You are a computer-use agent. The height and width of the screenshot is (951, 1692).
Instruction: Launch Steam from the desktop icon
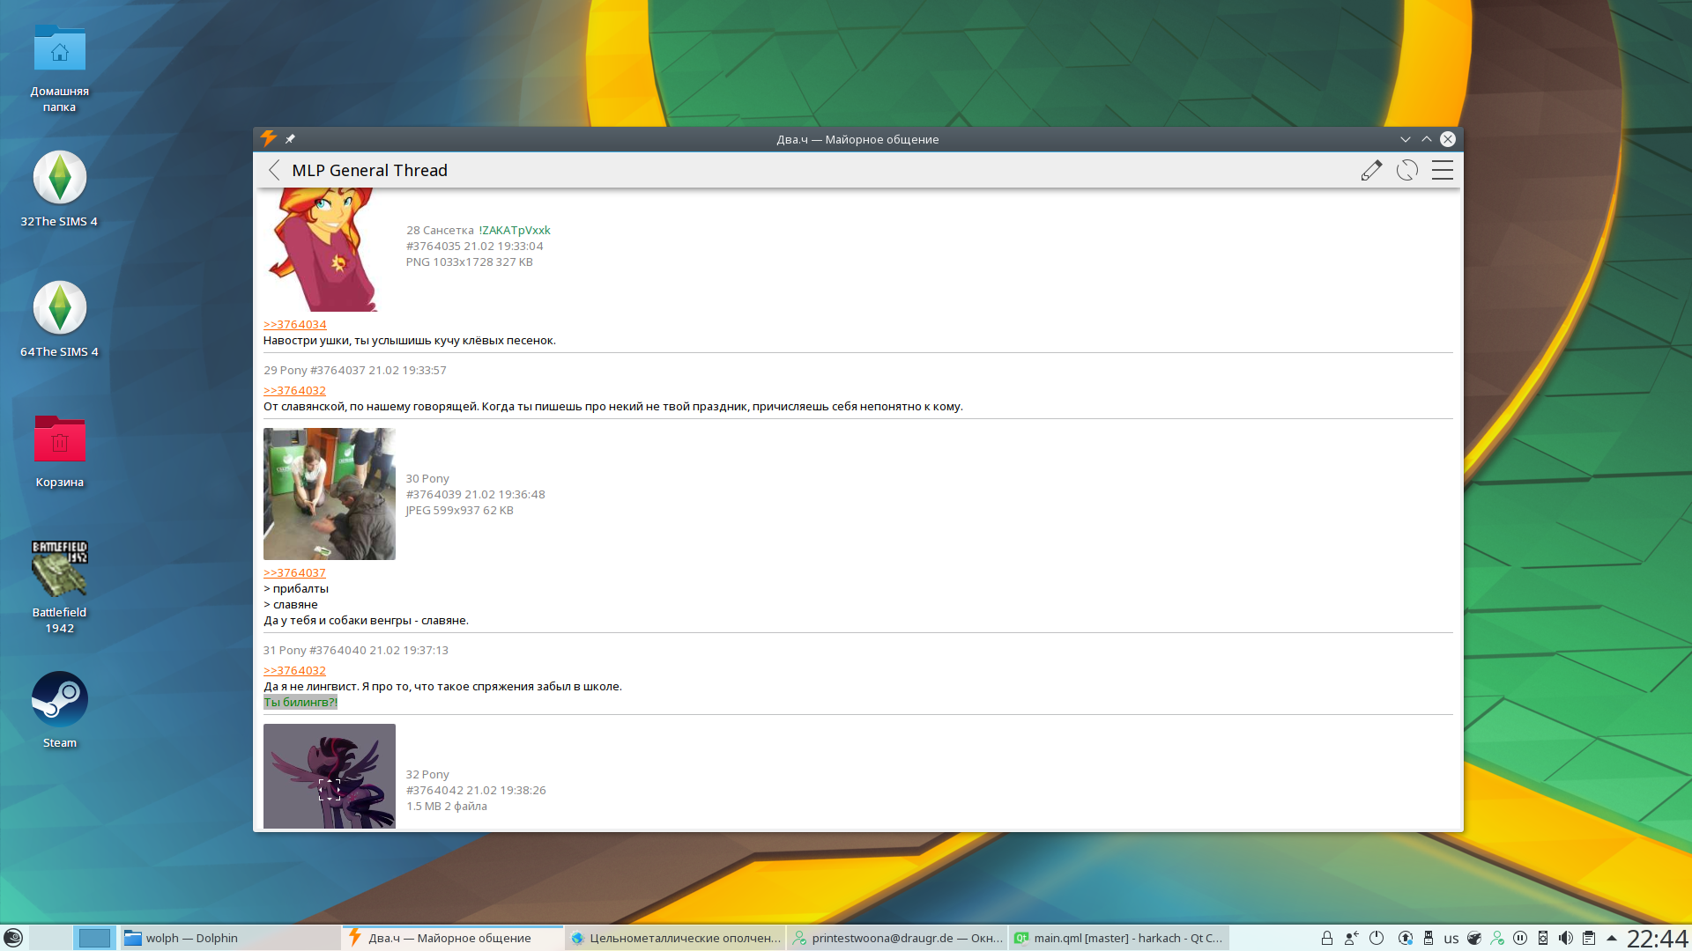click(60, 711)
